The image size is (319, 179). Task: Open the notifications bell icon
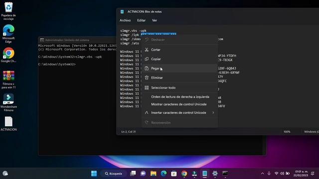click(313, 174)
